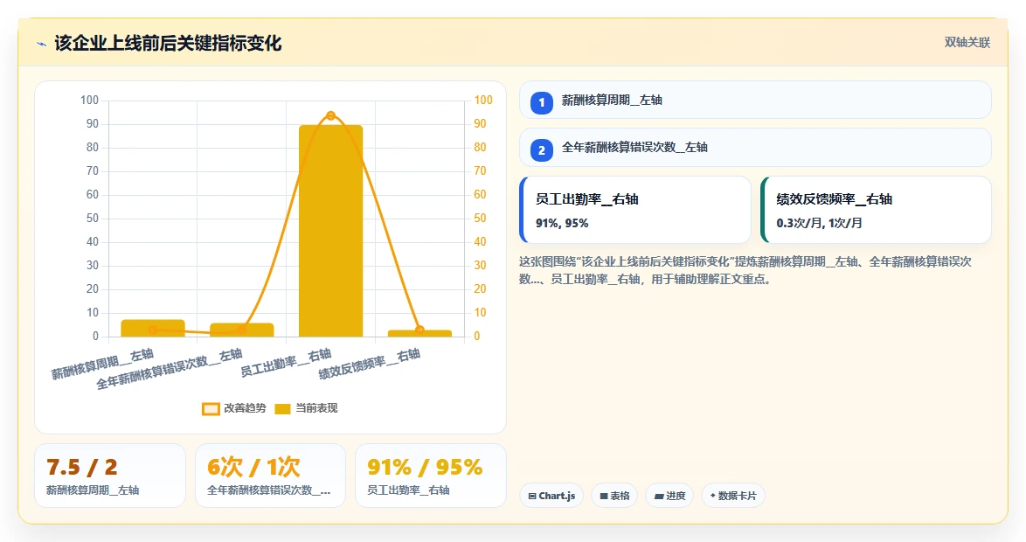Click the 数据卡片 tag icon
1026x542 pixels.
[x=712, y=496]
